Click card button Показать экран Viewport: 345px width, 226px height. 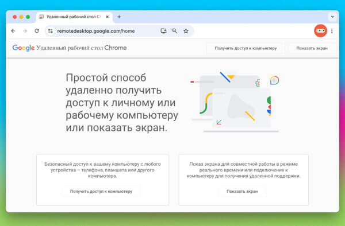(242, 192)
